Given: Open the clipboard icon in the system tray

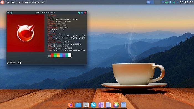Looking at the screenshot, I should point(170,2).
